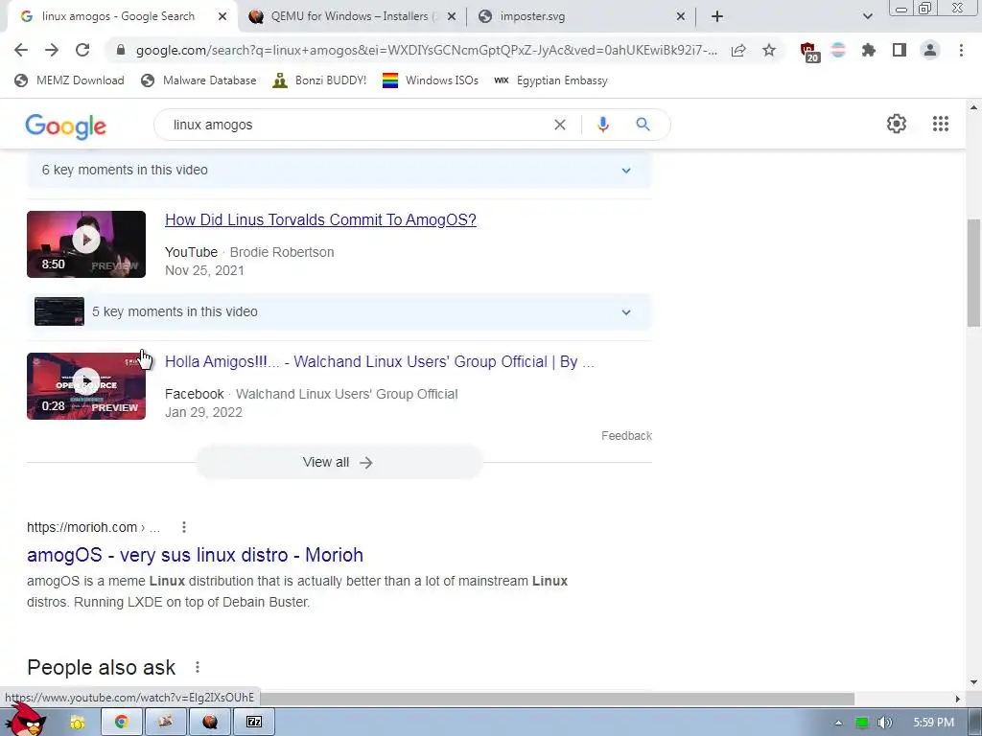Open options next to People also ask
982x736 pixels.
point(198,667)
